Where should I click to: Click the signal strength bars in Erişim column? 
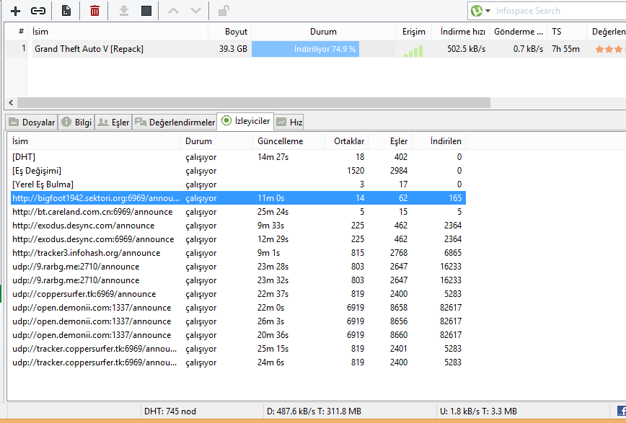coord(414,50)
